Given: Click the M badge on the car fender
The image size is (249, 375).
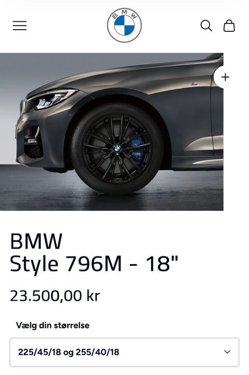Looking at the screenshot, I should tap(194, 84).
